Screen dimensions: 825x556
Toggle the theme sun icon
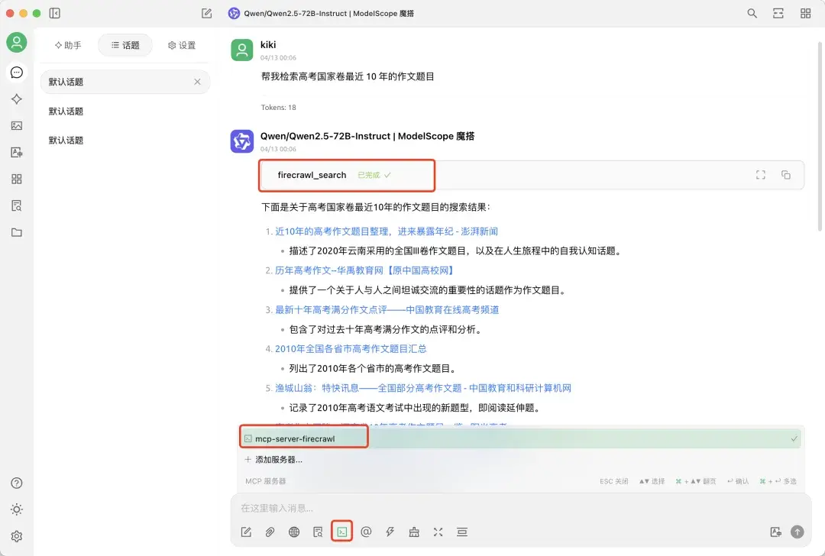(17, 509)
